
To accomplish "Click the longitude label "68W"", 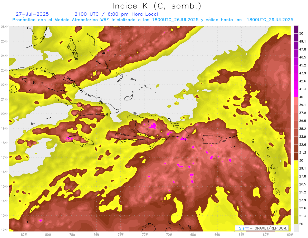I will [193, 234].
